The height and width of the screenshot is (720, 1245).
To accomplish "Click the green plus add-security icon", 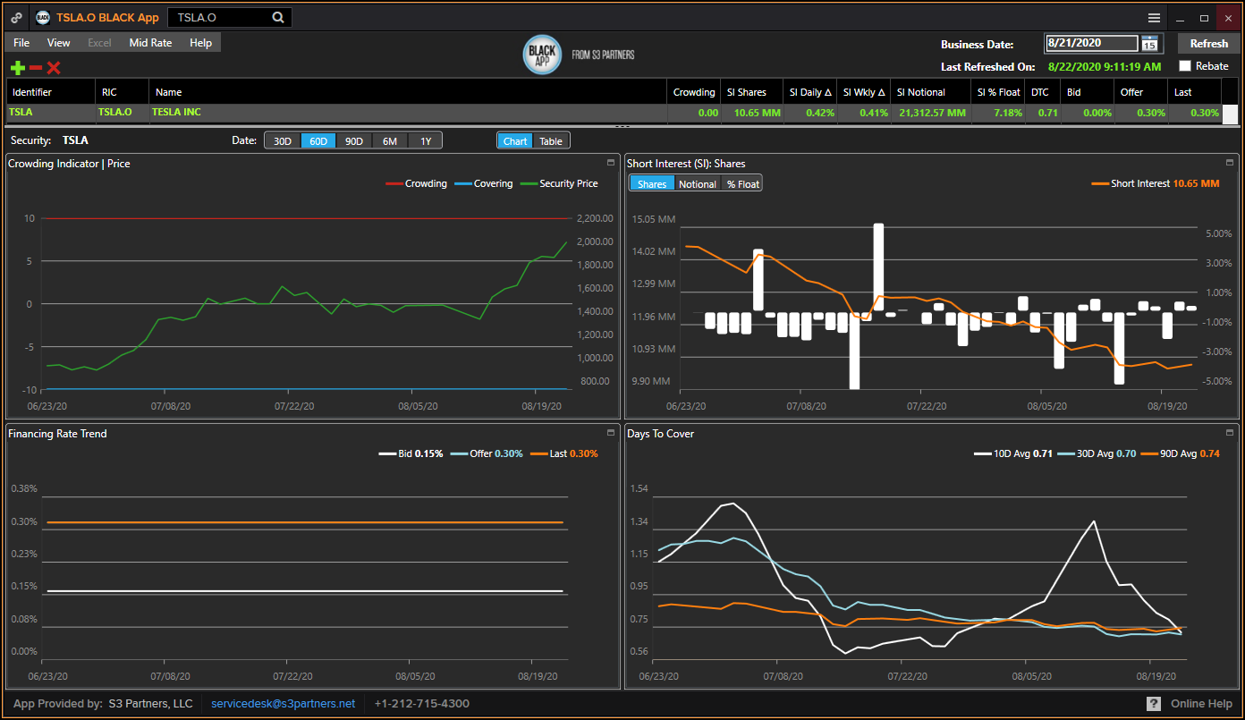I will [17, 68].
